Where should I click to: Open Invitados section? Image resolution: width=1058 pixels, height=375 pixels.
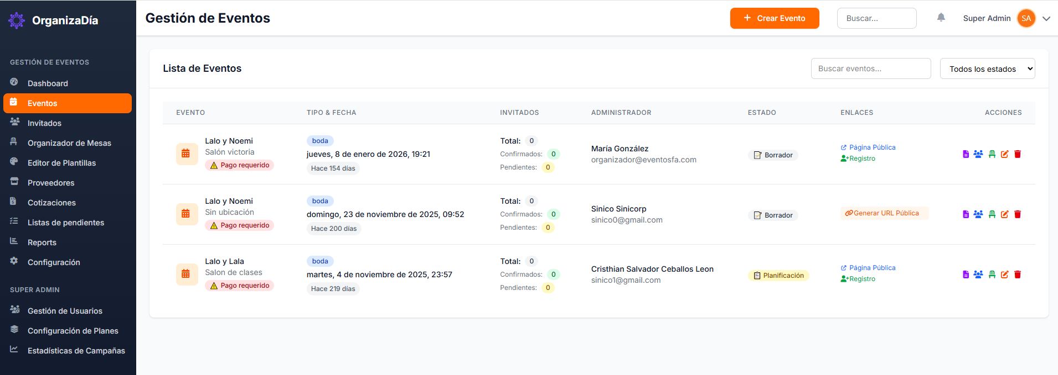pyautogui.click(x=68, y=123)
